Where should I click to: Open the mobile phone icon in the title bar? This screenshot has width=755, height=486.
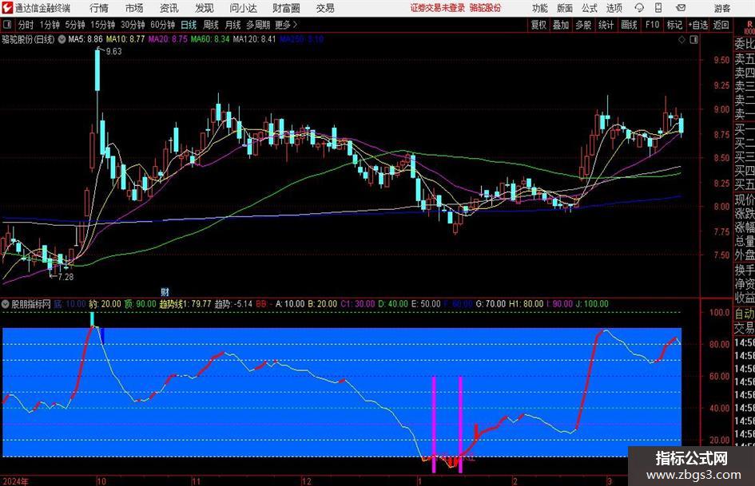point(658,8)
